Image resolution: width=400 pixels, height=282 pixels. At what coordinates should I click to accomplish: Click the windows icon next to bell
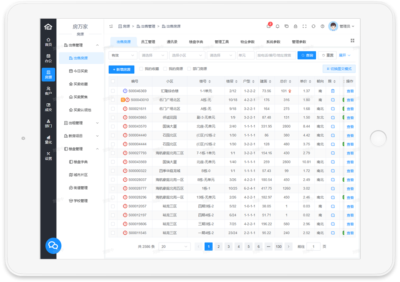[x=287, y=26]
